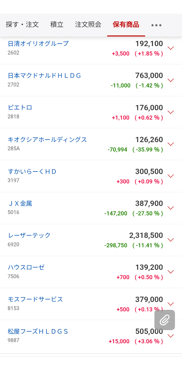Open the モスフードサービス stock link

point(35,299)
